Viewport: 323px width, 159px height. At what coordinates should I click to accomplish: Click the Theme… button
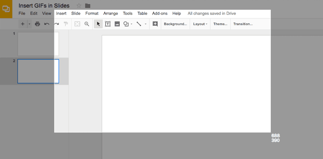tap(221, 24)
